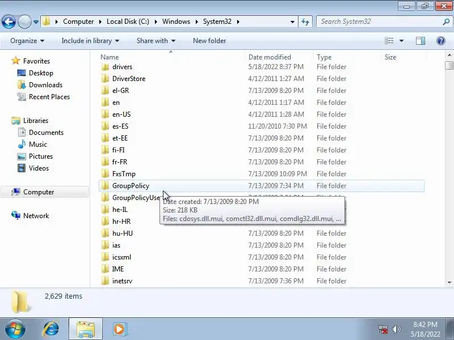454x340 pixels.
Task: Open the Pictures library
Action: pyautogui.click(x=41, y=156)
